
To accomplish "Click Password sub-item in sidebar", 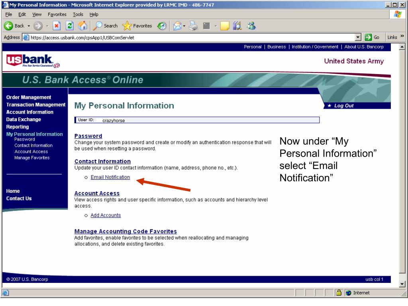I will click(25, 139).
